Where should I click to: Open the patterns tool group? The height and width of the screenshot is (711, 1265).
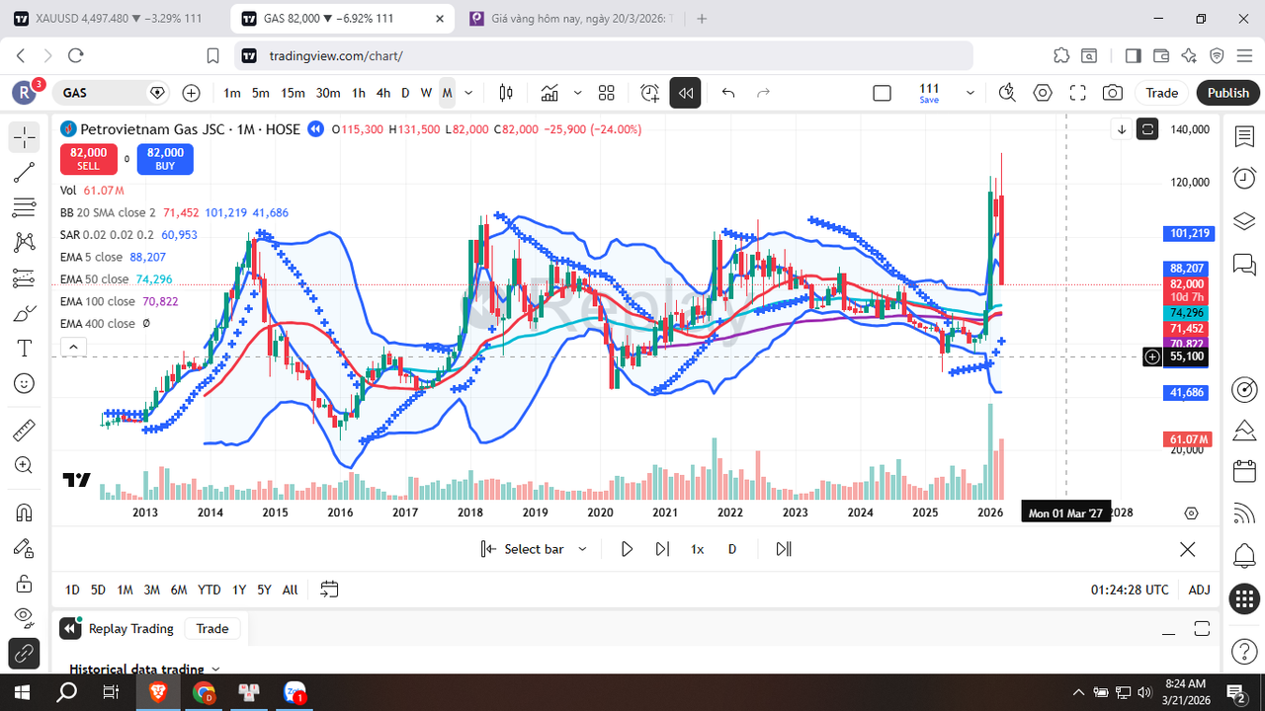coord(24,243)
